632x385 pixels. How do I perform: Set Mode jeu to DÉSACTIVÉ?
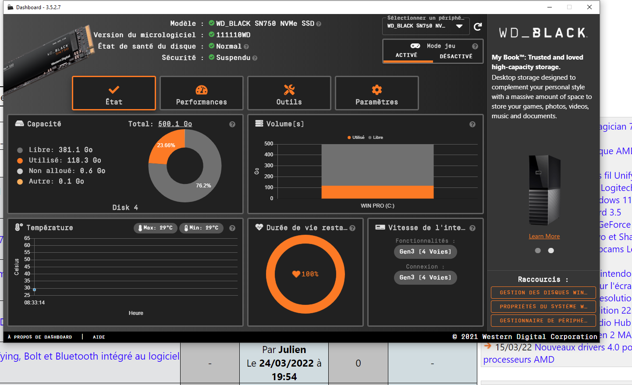point(456,57)
